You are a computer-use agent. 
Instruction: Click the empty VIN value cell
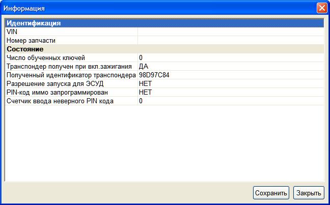pyautogui.click(x=231, y=32)
